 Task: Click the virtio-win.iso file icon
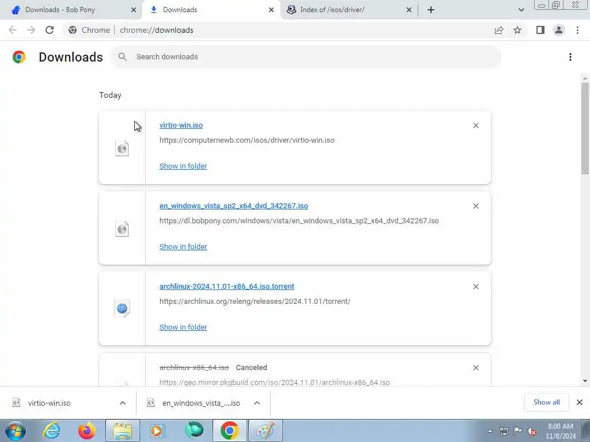pyautogui.click(x=122, y=148)
